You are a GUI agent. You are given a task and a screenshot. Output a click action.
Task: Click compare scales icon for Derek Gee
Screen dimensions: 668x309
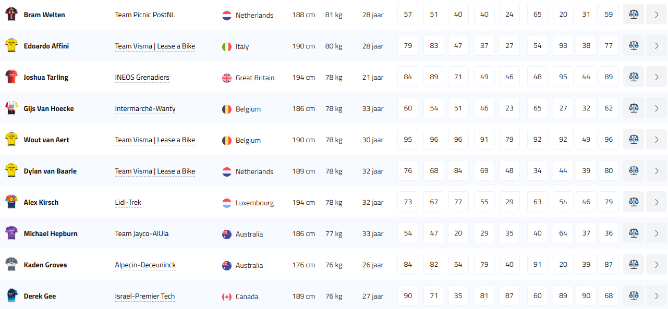click(634, 296)
